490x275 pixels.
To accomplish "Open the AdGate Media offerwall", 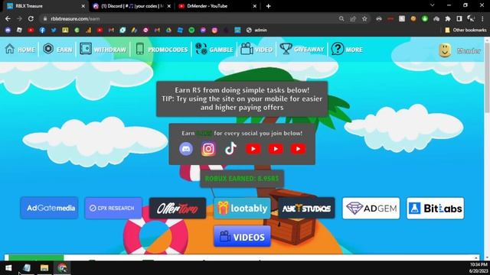I will (x=49, y=208).
